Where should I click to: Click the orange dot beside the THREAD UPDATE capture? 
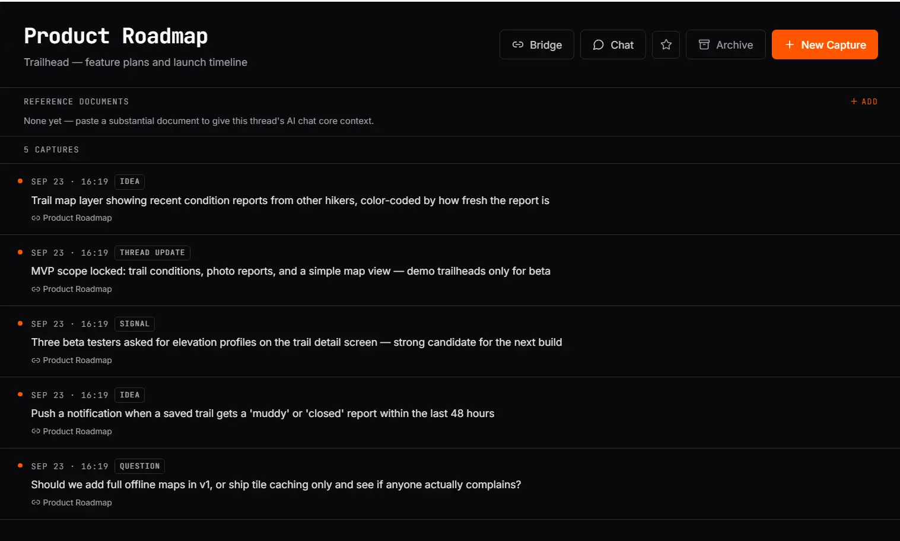[20, 252]
